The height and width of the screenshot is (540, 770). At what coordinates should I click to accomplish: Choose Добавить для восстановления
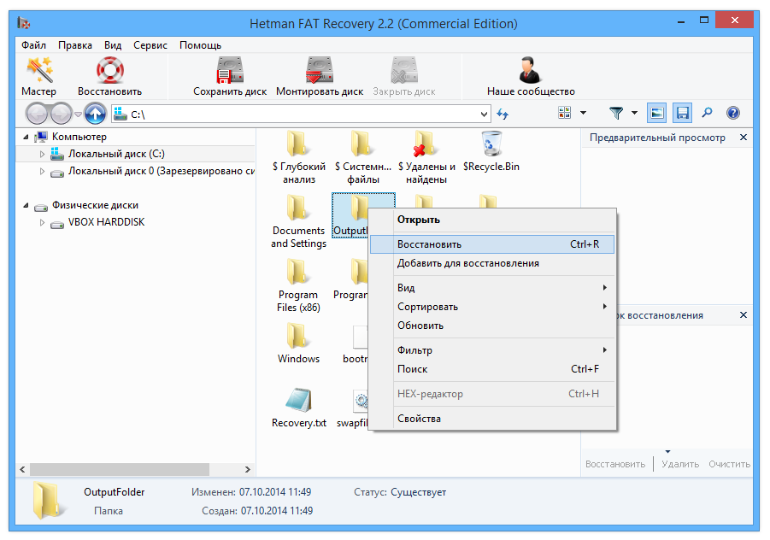pos(491,263)
